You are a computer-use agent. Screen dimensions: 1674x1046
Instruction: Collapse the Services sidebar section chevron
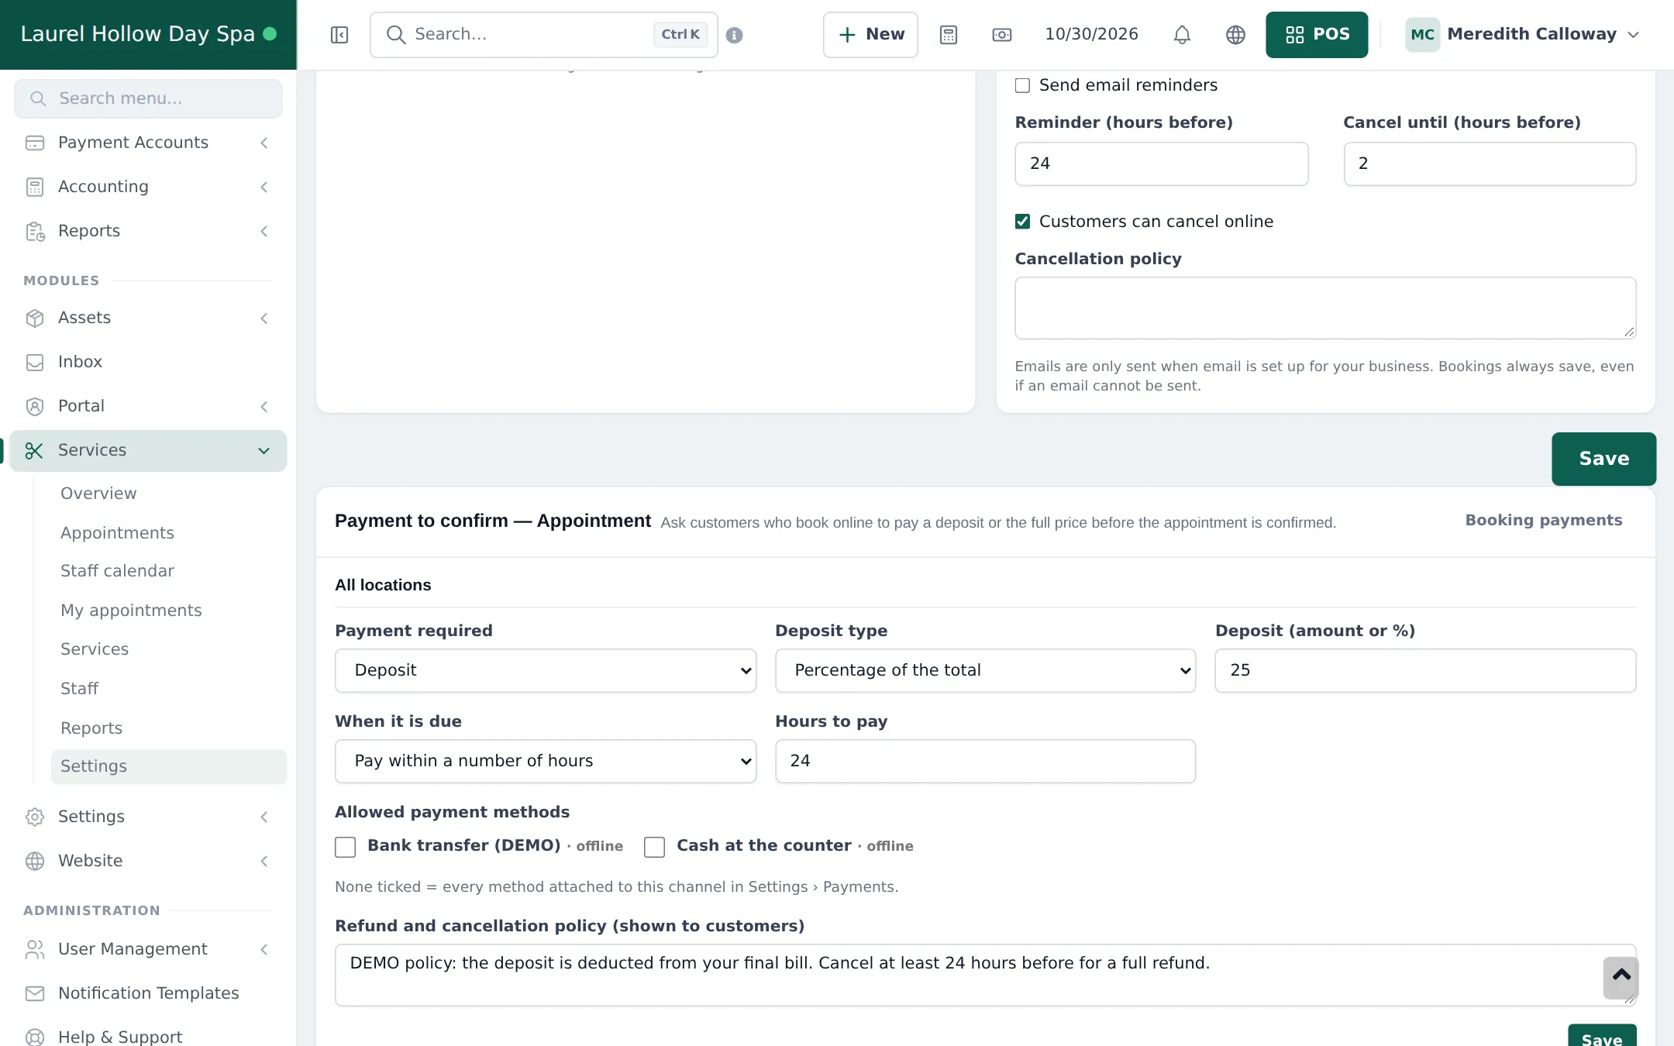pos(263,451)
